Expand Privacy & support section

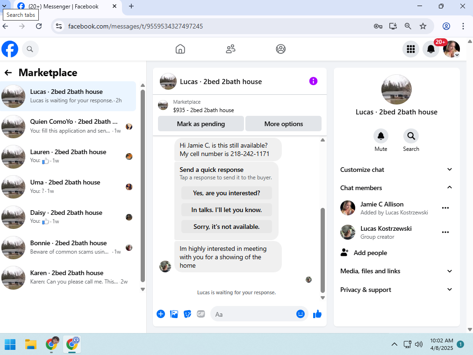pos(396,290)
